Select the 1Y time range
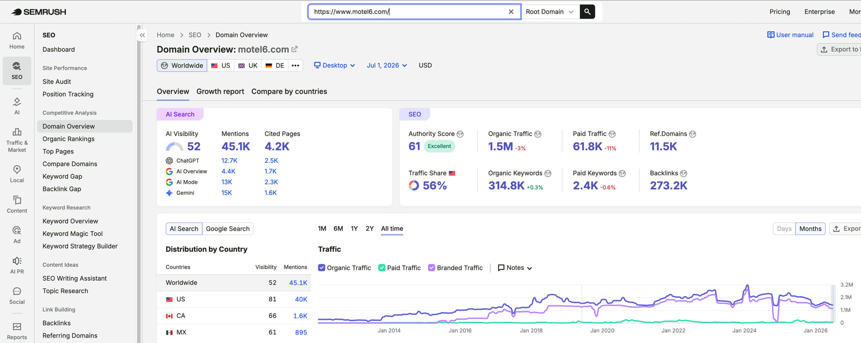Viewport: 861px width, 343px height. coord(354,229)
